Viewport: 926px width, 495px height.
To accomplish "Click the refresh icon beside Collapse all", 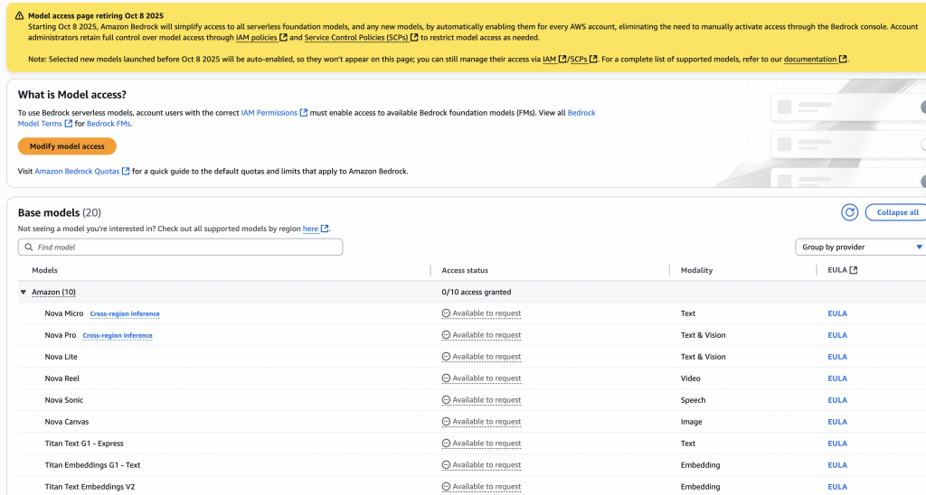I will (x=849, y=212).
